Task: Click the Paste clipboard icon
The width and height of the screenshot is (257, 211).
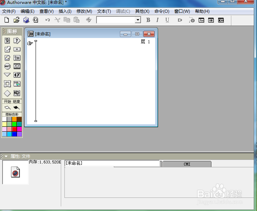Action: tap(77, 20)
